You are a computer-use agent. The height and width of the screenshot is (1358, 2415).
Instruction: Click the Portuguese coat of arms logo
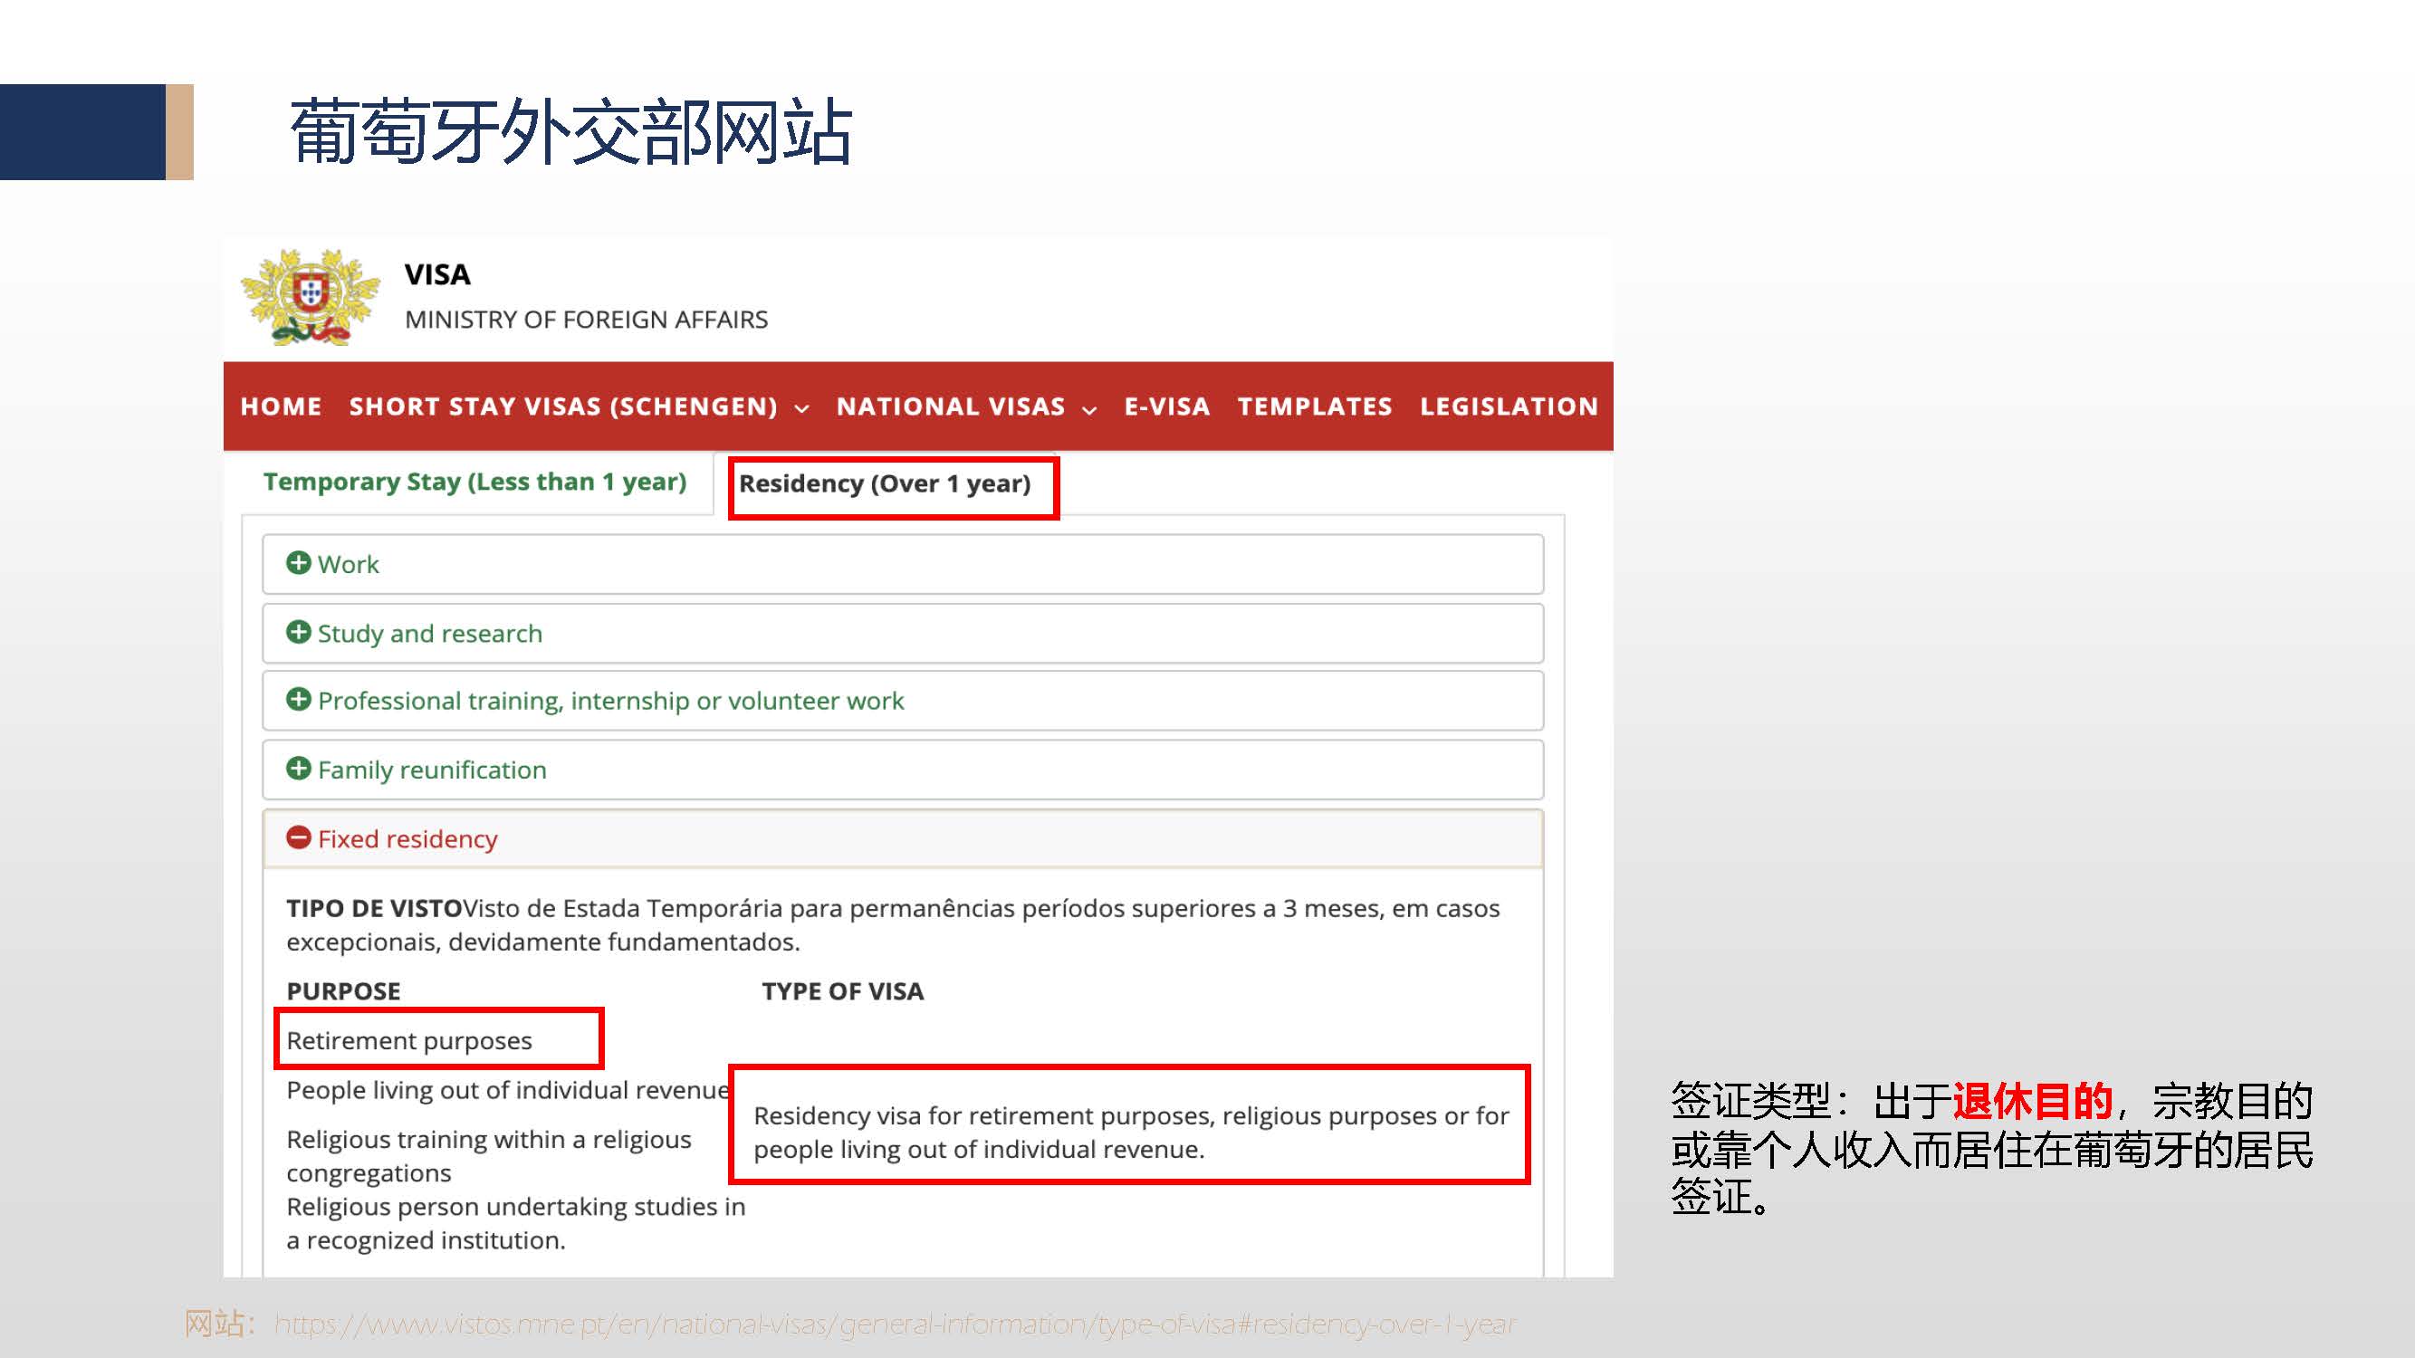point(310,297)
